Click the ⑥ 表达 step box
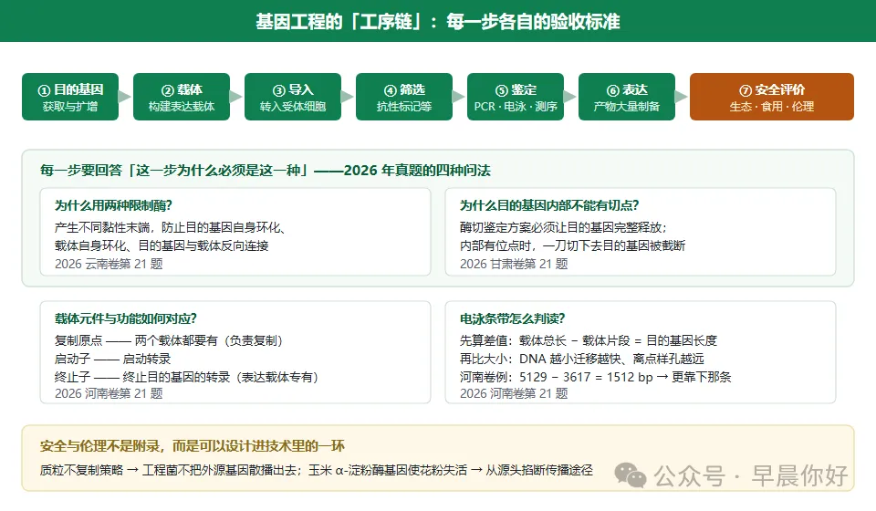 (627, 97)
